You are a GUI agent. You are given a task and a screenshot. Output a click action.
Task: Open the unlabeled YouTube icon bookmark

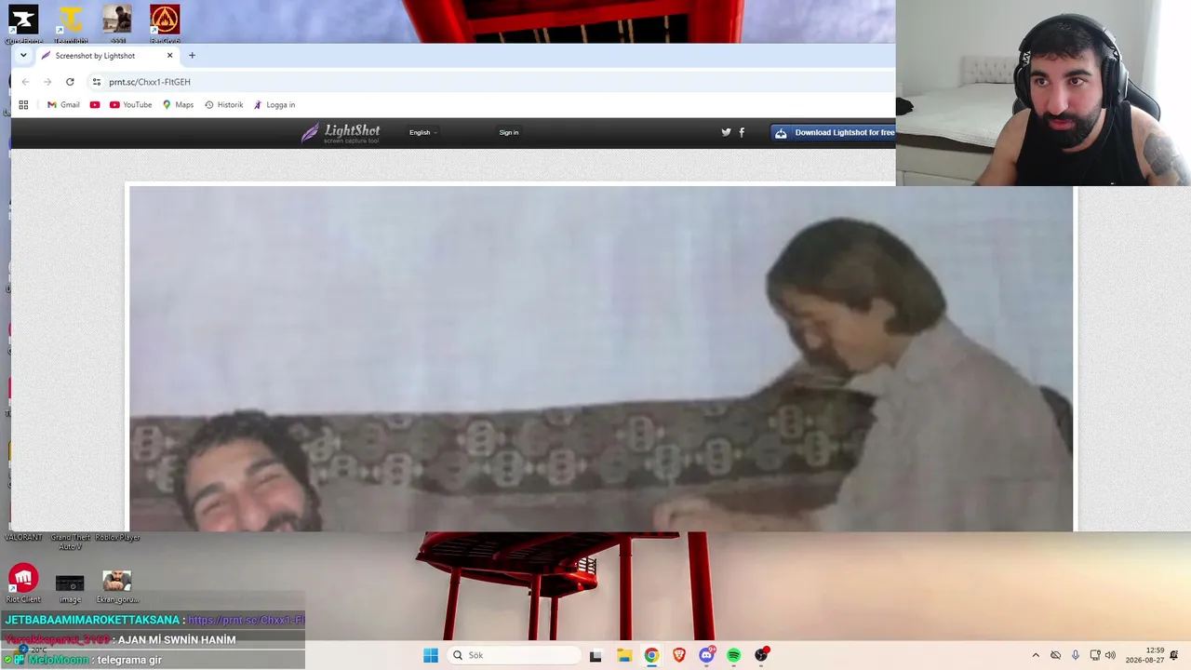(95, 105)
